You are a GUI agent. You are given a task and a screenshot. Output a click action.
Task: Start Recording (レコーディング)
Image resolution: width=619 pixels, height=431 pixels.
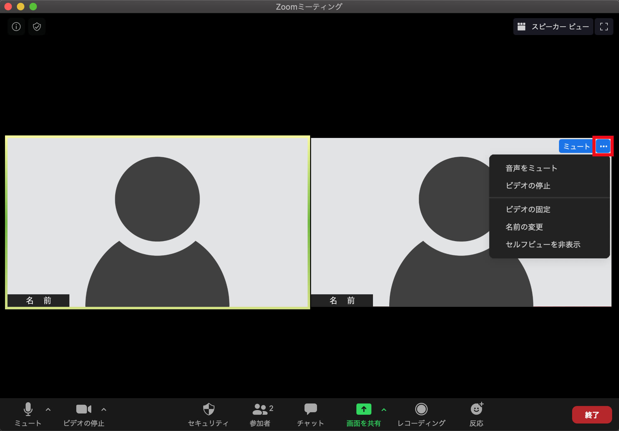(421, 409)
